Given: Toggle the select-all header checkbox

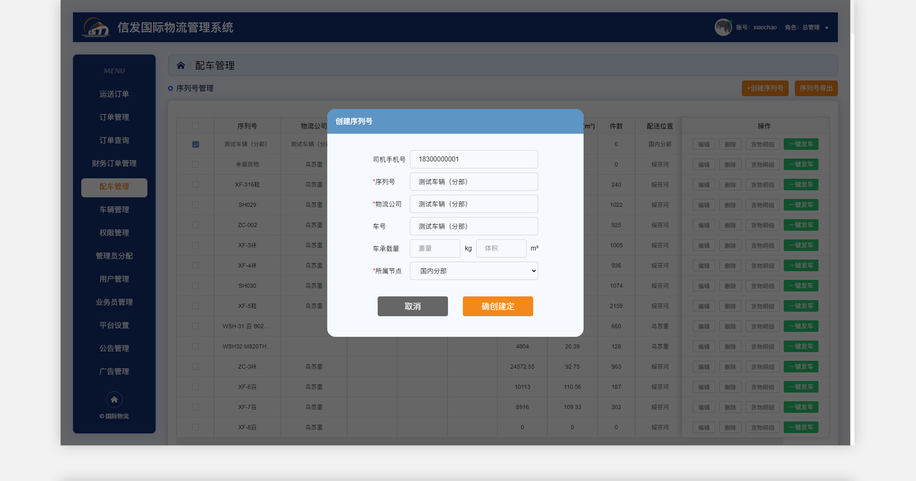Looking at the screenshot, I should (x=195, y=126).
